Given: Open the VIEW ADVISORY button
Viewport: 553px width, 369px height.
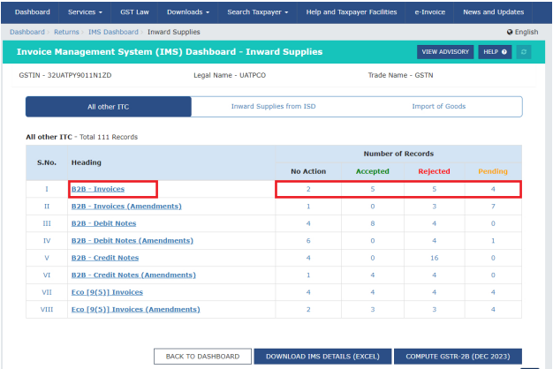Looking at the screenshot, I should (445, 52).
